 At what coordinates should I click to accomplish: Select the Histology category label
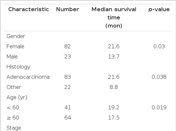[18, 67]
